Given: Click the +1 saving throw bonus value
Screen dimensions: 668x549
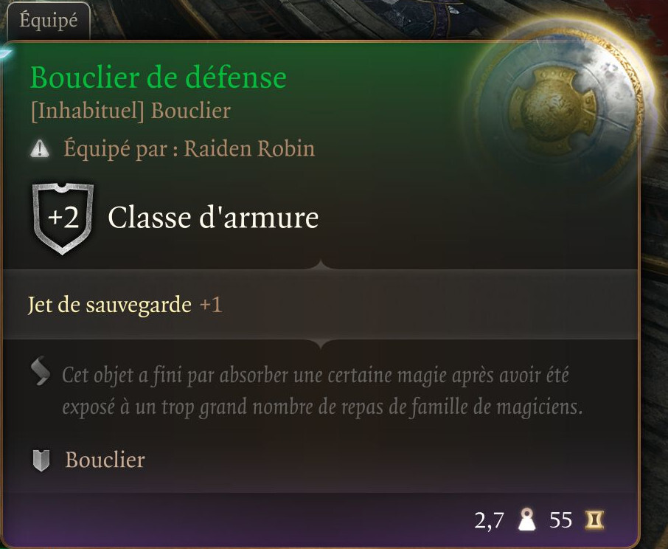Looking at the screenshot, I should coord(211,305).
